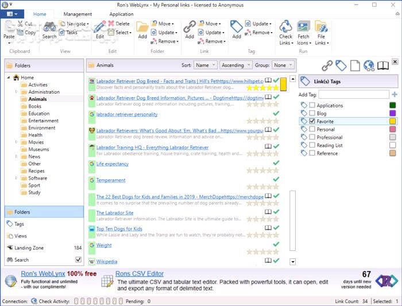Open the Application ribbon tab
The image size is (402, 306).
121,14
